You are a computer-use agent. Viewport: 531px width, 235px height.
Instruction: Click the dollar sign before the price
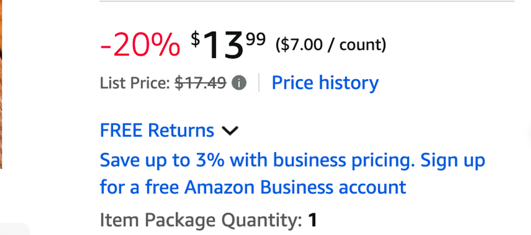[x=195, y=39]
